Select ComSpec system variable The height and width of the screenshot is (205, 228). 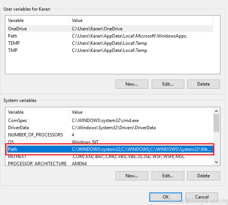click(x=110, y=120)
